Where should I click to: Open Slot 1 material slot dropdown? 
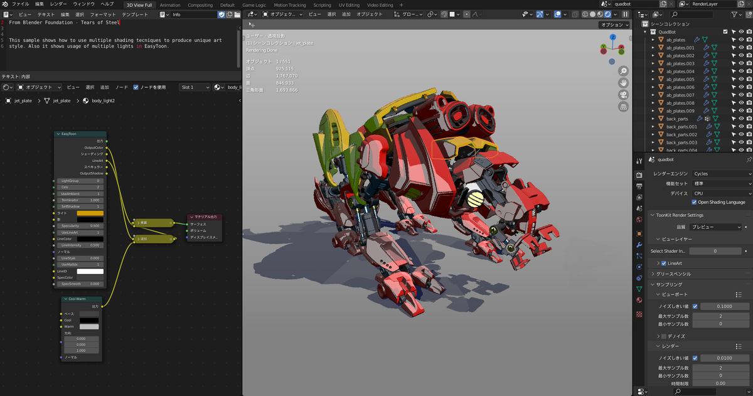[195, 87]
